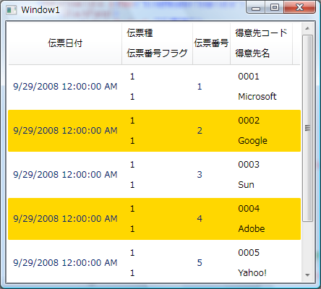The height and width of the screenshot is (289, 321).
Task: Click customer code 0004
Action: pyautogui.click(x=249, y=209)
